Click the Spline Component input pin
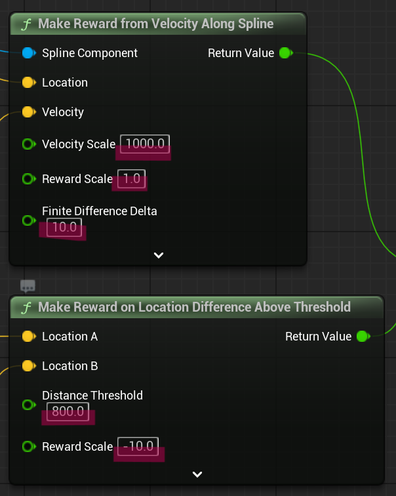 point(28,52)
